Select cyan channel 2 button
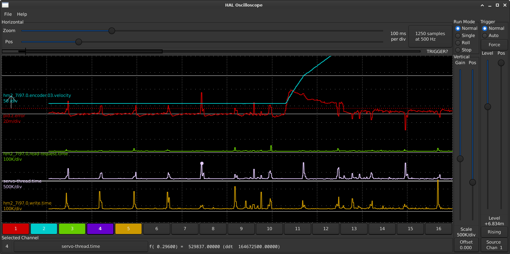 (x=44, y=229)
